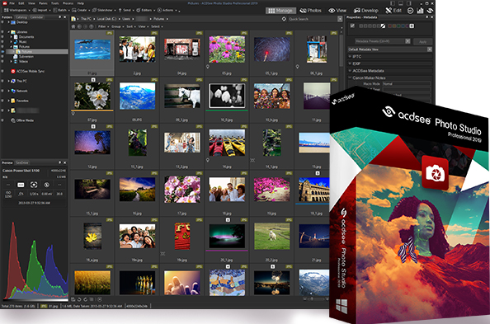Image resolution: width=490 pixels, height=324 pixels.
Task: Click the flash mode icon
Action: pos(46,185)
